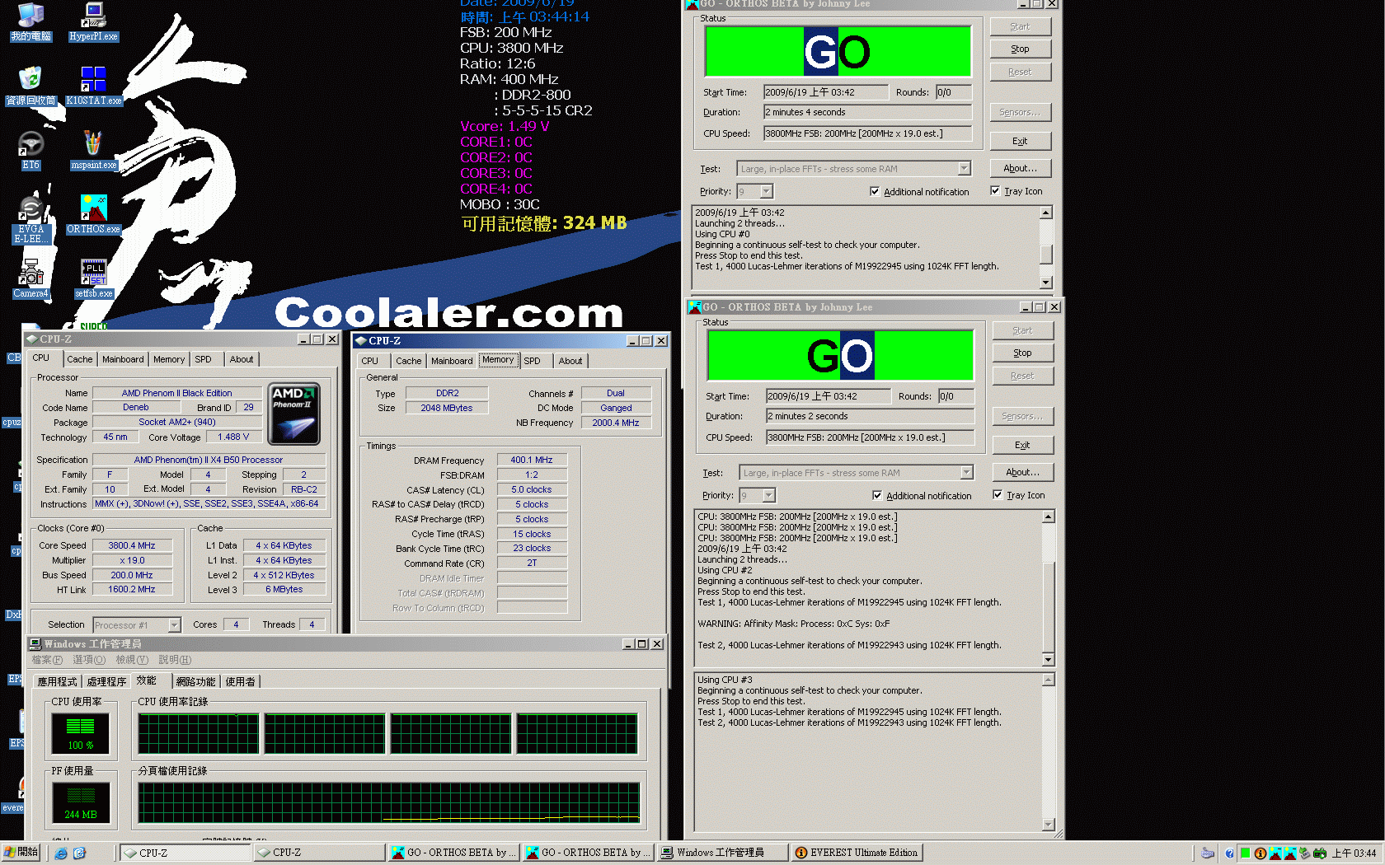Open the Recycle Bin desktop icon
The image size is (1385, 865).
coord(31,86)
